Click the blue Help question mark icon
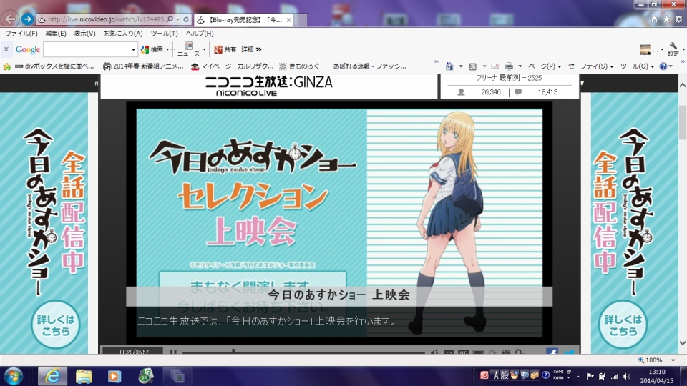This screenshot has width=687, height=386. point(663,66)
